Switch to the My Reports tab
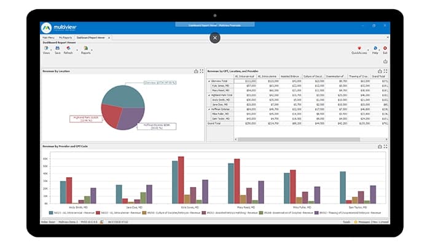This screenshot has width=430, height=246. point(66,38)
